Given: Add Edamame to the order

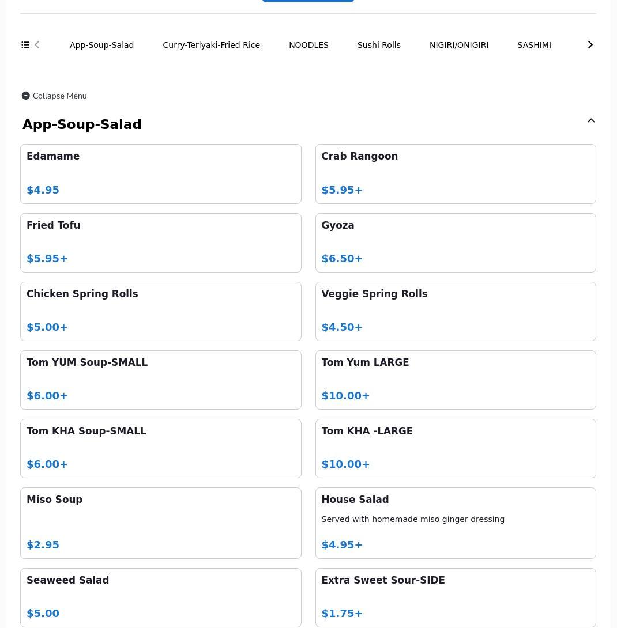Looking at the screenshot, I should click(160, 173).
